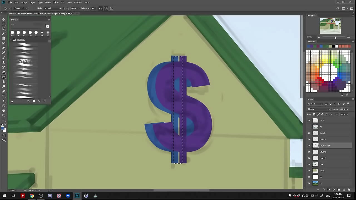The image size is (356, 200).
Task: Click the delete layer trash icon
Action: 348,190
